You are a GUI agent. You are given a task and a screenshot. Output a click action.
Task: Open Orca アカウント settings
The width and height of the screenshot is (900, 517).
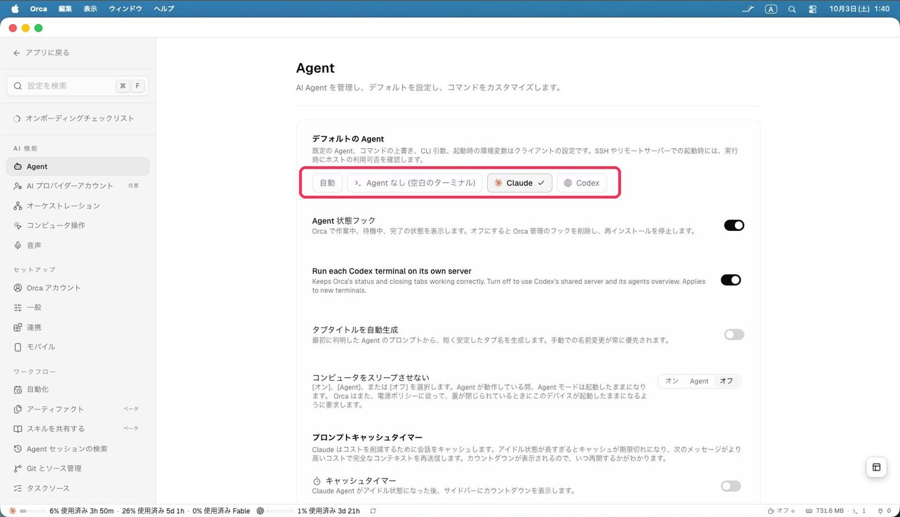(x=78, y=288)
